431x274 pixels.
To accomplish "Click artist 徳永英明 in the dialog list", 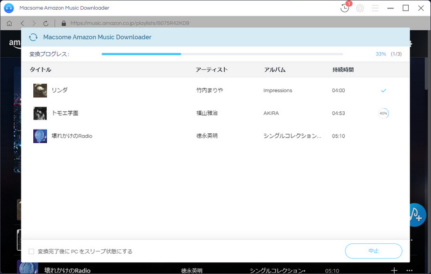I will tap(207, 136).
